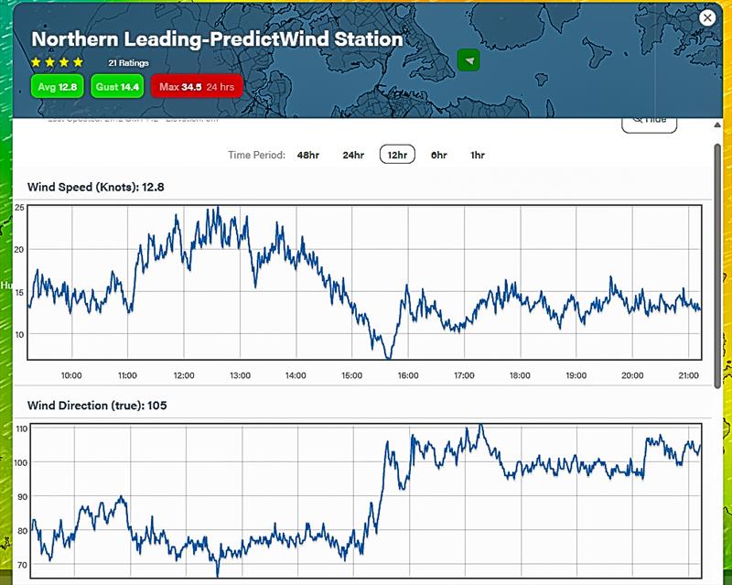Screen dimensions: 732x585
Task: Click the Avg 12.8 badge
Action: tap(58, 86)
